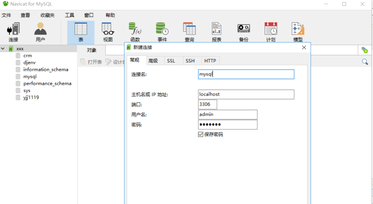Click the 端口 field showing 3306
The image size is (373, 204).
tap(208, 104)
